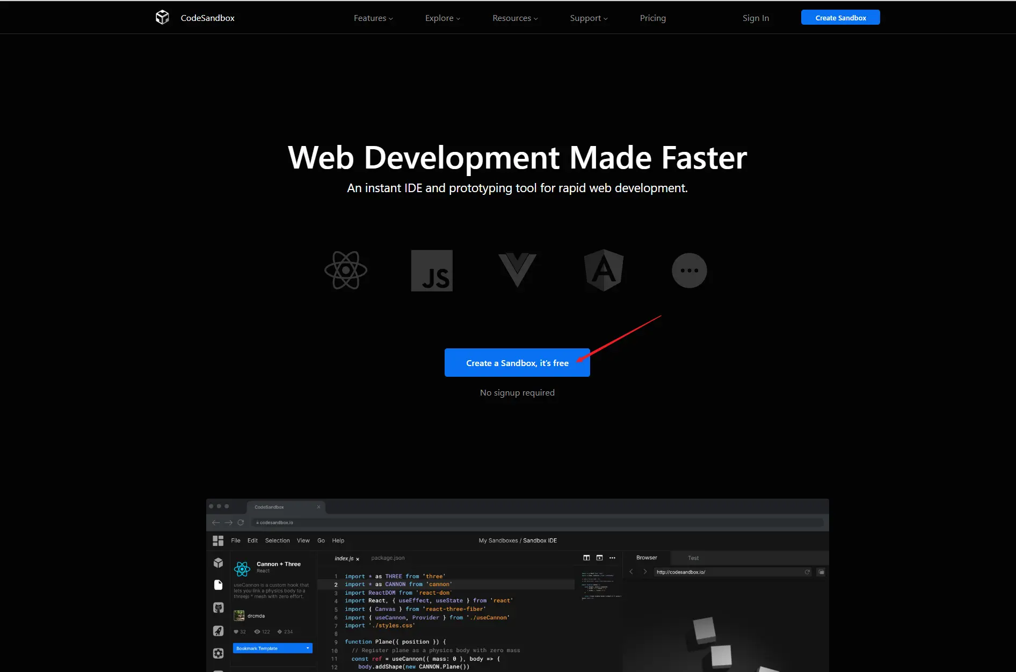Choose the Angular template icon

(x=604, y=271)
